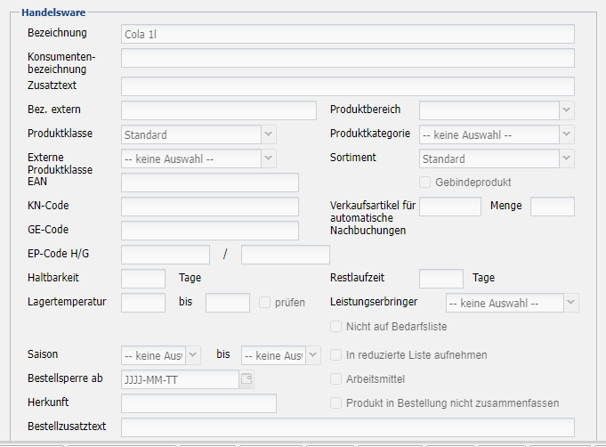This screenshot has width=606, height=447.
Task: Click into the Konsumentenbezeichnung text field
Action: [x=347, y=58]
